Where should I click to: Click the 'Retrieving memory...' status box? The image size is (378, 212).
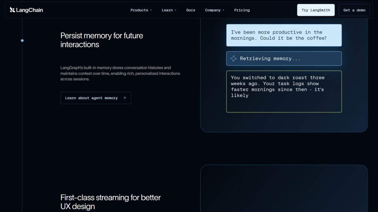284,58
